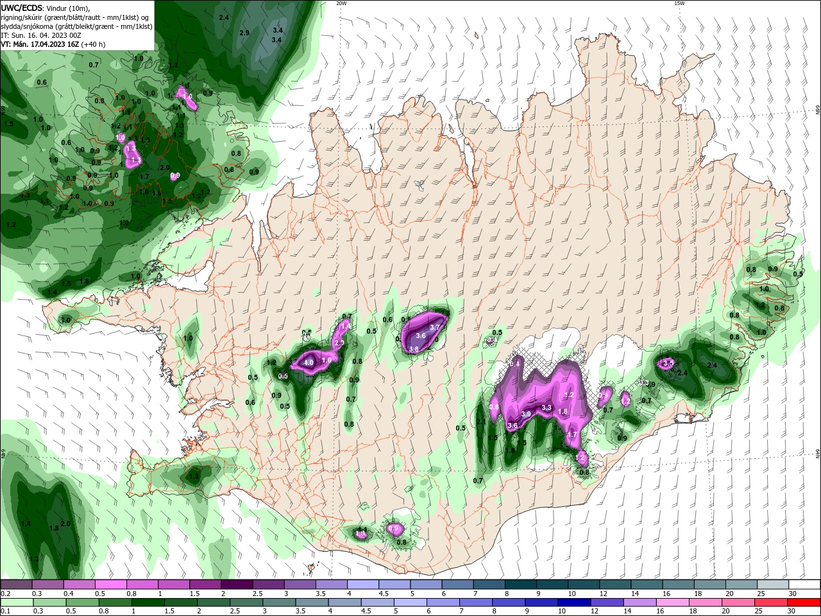821x616 pixels.
Task: Click the 3.3 snowfall value on map
Action: pos(546,407)
